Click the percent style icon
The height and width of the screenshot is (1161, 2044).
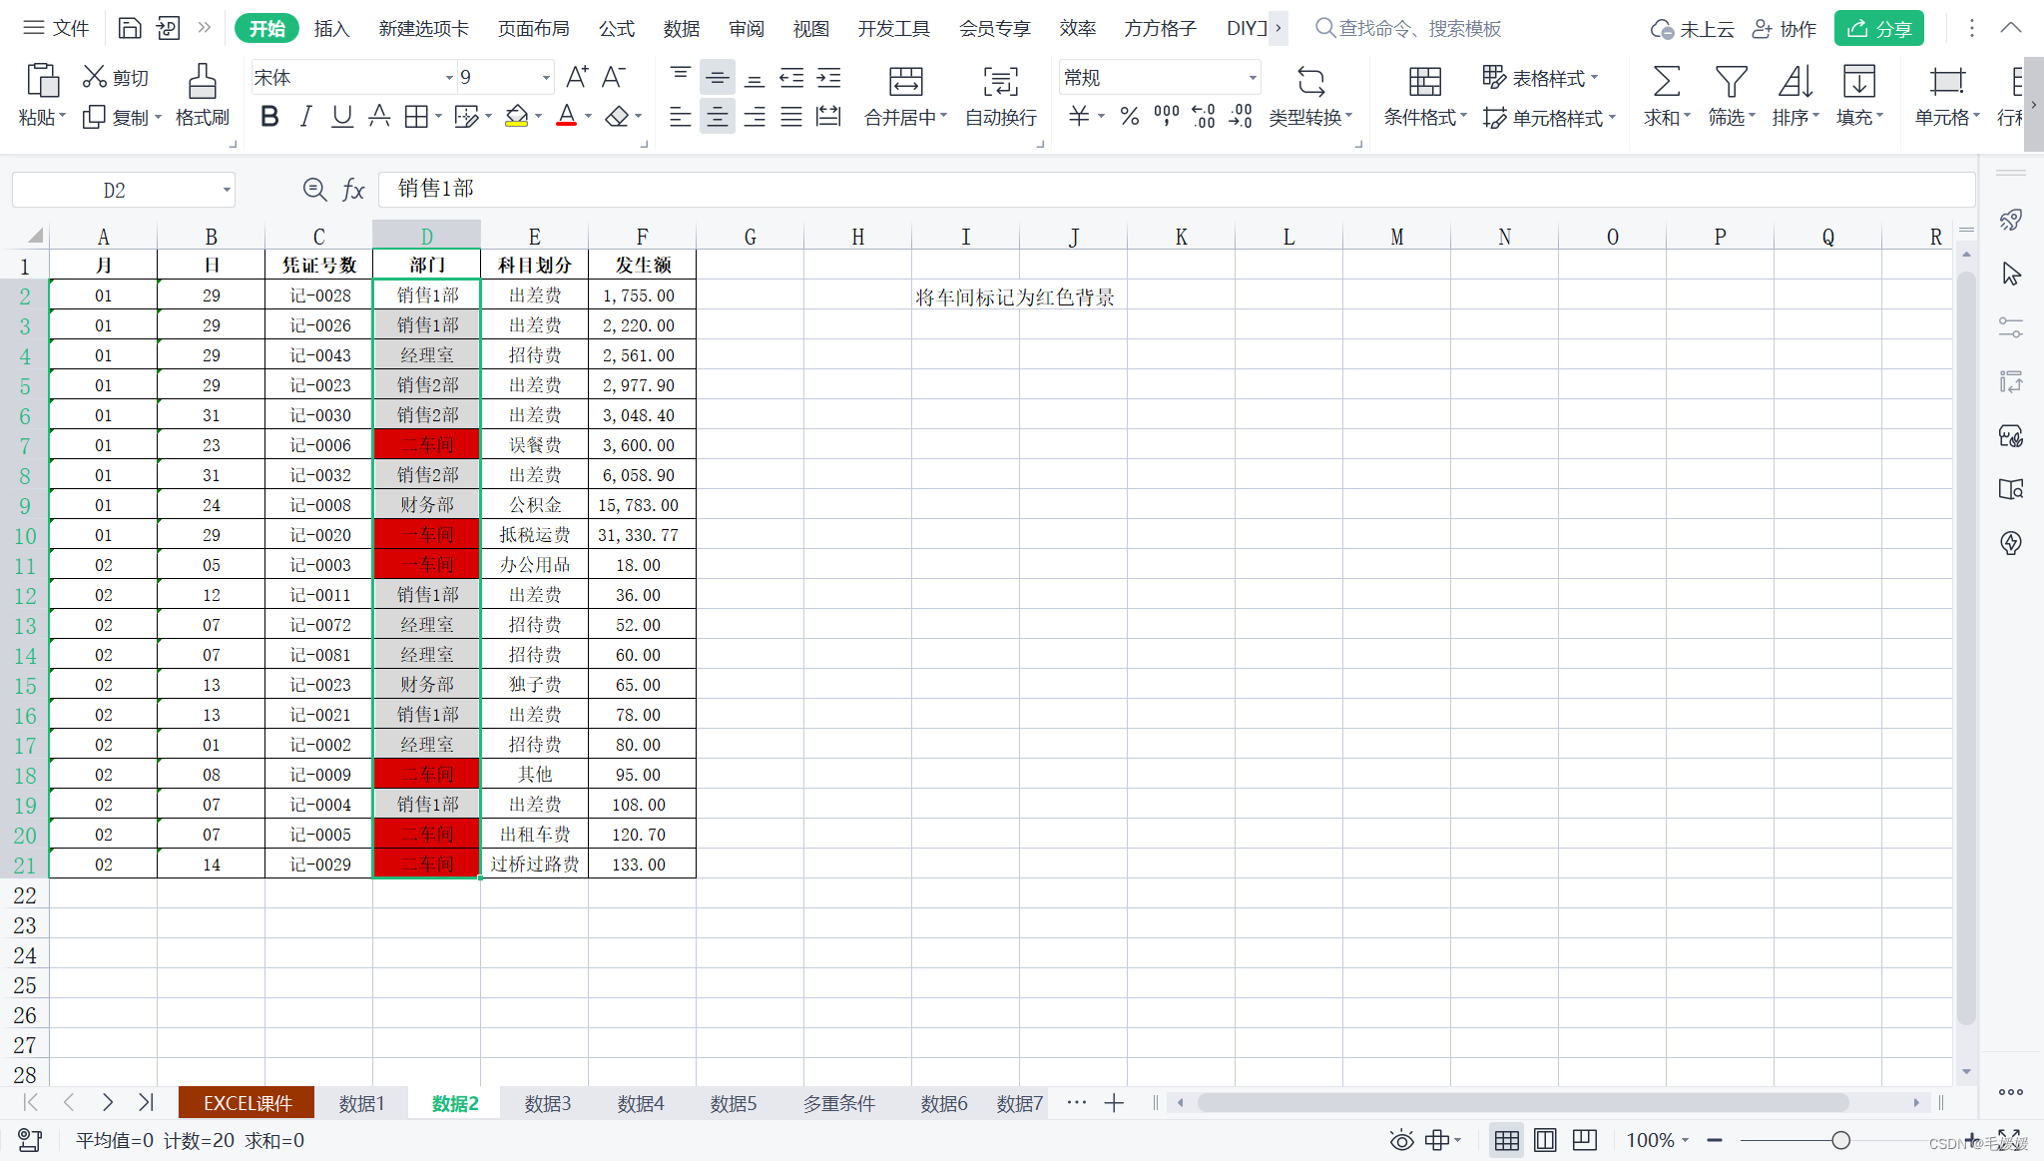[1129, 117]
